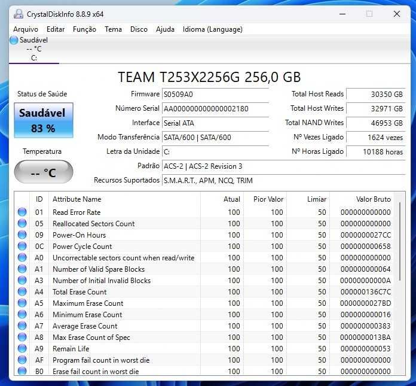Click Nº Horas Ligado value 10188 horas
Screen dimensions: 416x386
point(376,151)
